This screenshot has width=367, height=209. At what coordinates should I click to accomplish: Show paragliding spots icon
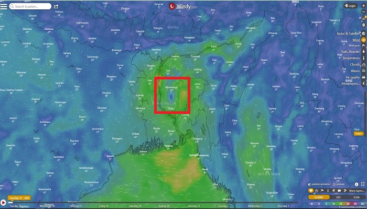point(345,191)
